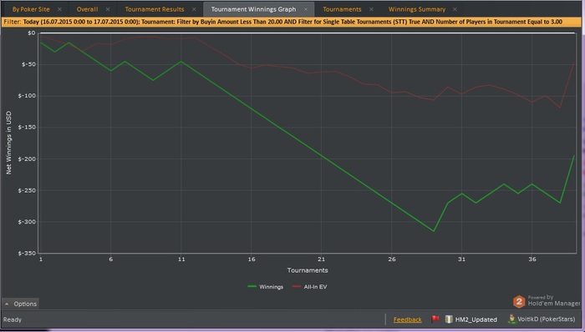This screenshot has width=585, height=332.
Task: Expand the Options panel
Action: click(x=21, y=304)
